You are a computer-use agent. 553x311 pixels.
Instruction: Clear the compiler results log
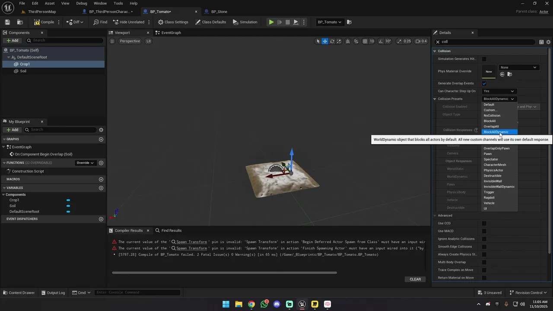pos(415,279)
